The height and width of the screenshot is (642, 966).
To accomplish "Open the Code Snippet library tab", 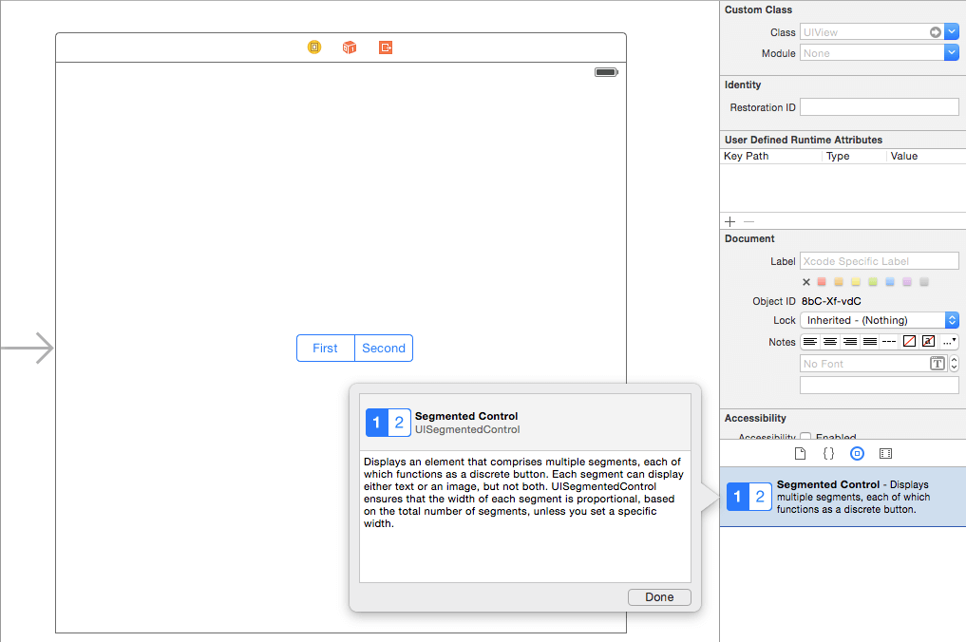I will (828, 453).
